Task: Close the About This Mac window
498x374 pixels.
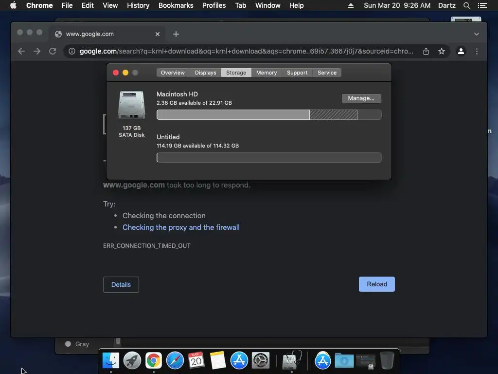Action: pos(116,73)
